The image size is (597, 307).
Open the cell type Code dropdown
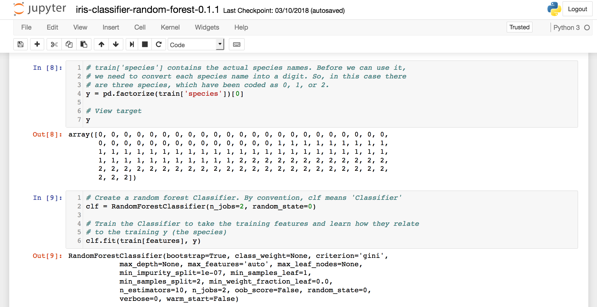[x=196, y=45]
